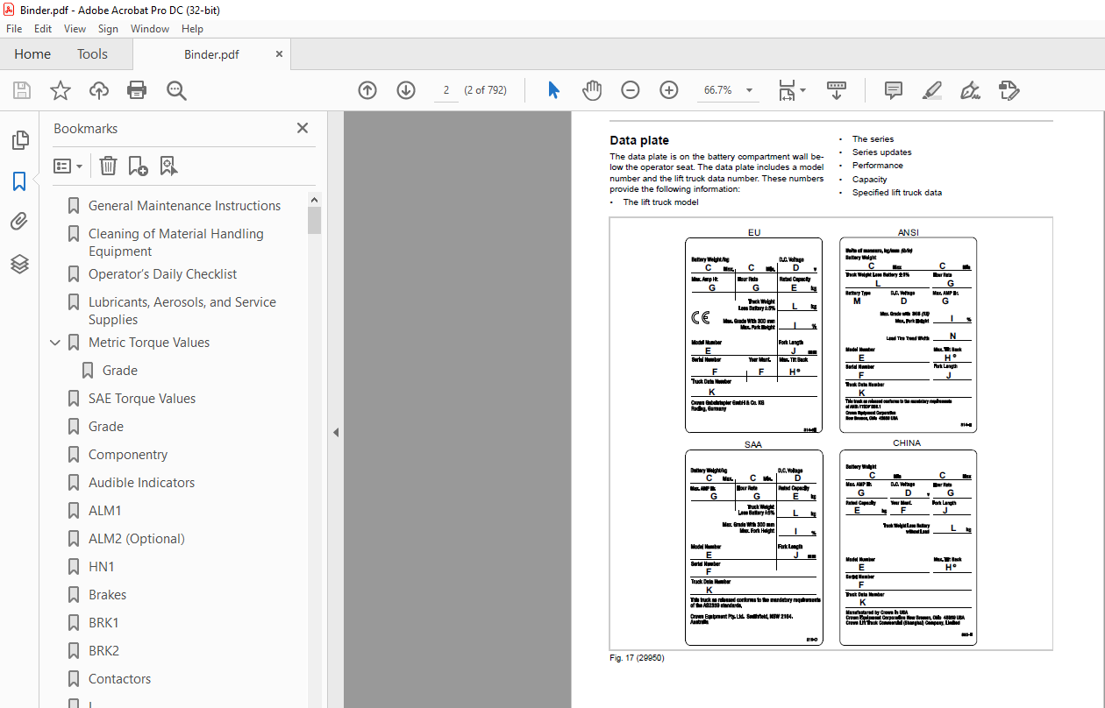Open Cleaning of Material Handling Equipment bookmark

[x=175, y=243]
